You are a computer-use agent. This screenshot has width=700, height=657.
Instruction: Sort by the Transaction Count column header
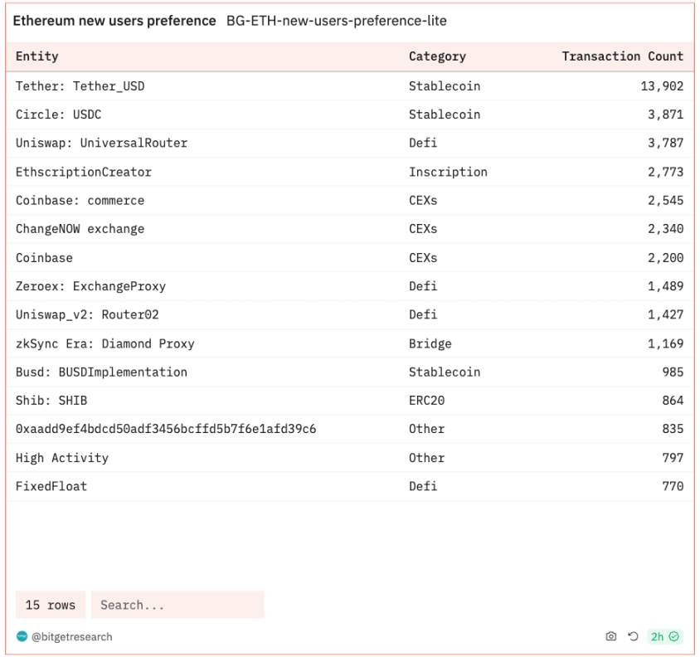622,56
